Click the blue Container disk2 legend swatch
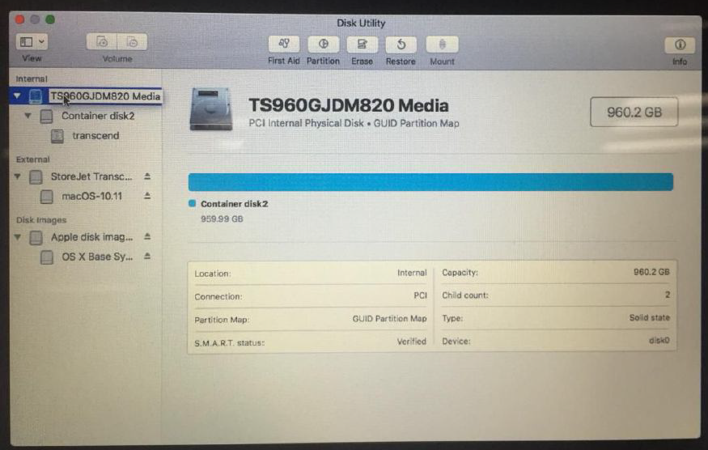The image size is (708, 450). (x=192, y=203)
